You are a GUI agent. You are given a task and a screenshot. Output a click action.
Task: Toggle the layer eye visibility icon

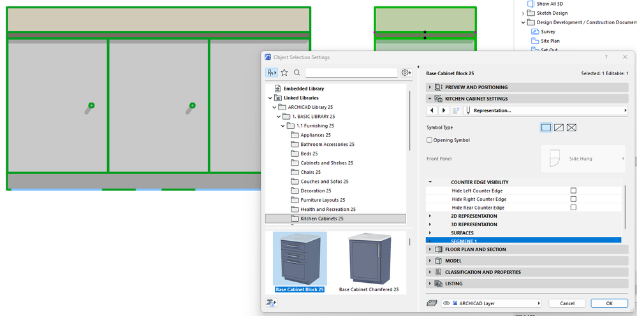[x=446, y=303]
